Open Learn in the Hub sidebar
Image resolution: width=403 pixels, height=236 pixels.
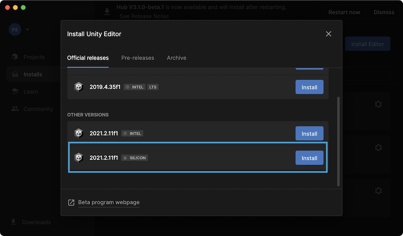31,92
